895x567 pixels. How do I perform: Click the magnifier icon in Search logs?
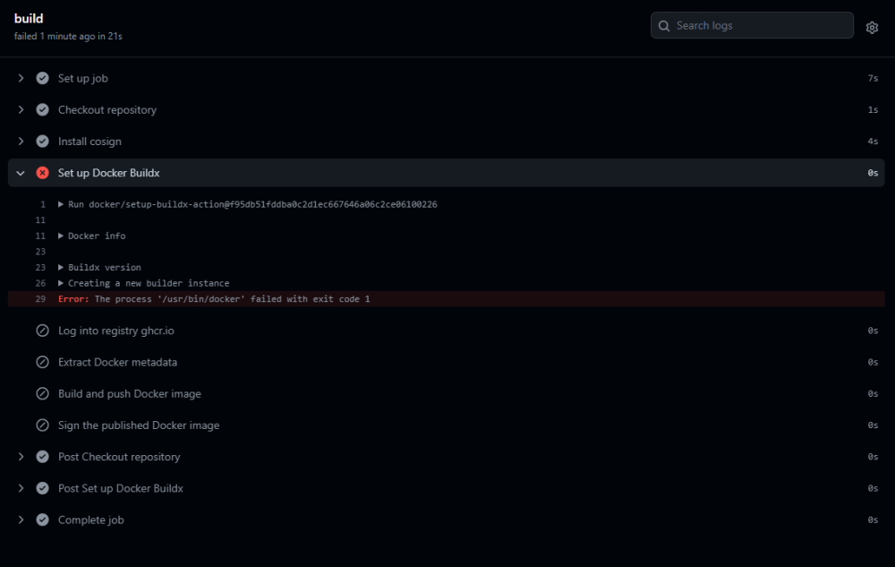(x=664, y=26)
